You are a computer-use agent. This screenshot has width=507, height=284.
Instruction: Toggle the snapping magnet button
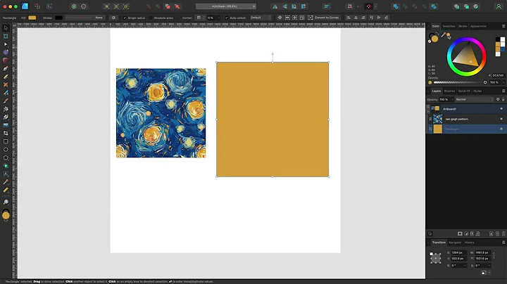click(x=368, y=6)
